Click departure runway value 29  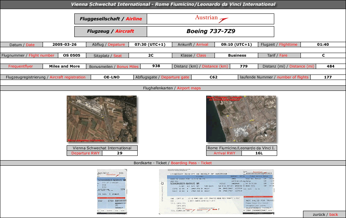coord(119,153)
